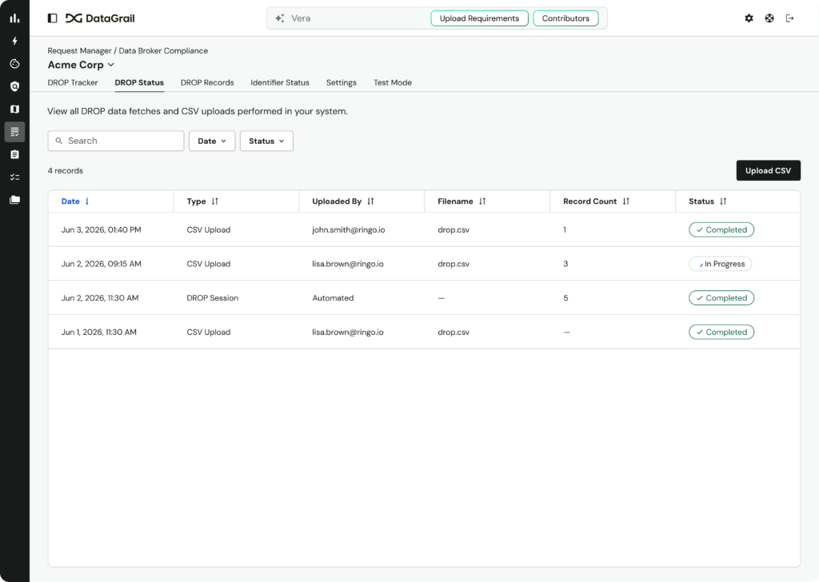Click the lightning bolt sidebar icon

[x=14, y=41]
